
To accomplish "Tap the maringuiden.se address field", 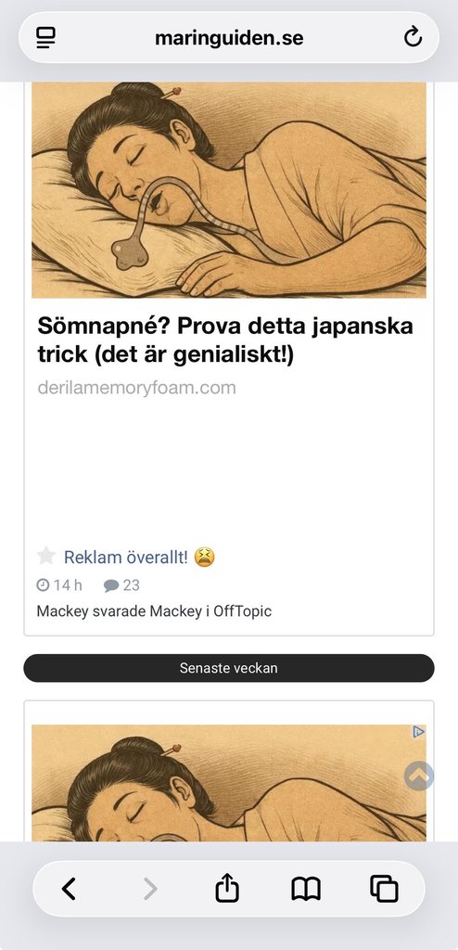I will tap(229, 38).
